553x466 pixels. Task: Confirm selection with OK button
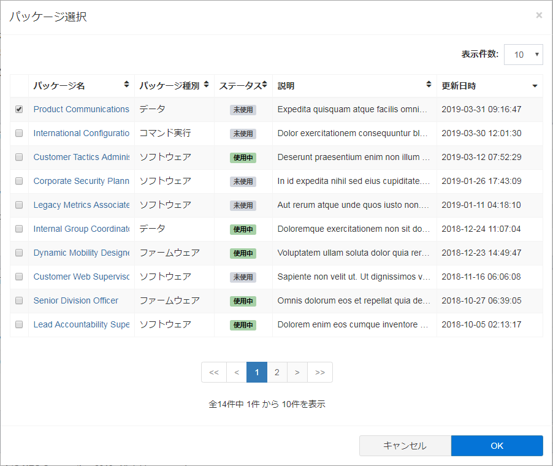coord(497,446)
